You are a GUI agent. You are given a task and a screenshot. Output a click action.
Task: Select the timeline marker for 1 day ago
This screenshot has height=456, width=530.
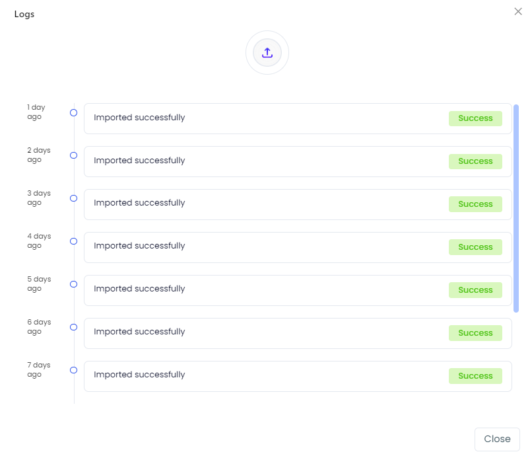(x=73, y=113)
